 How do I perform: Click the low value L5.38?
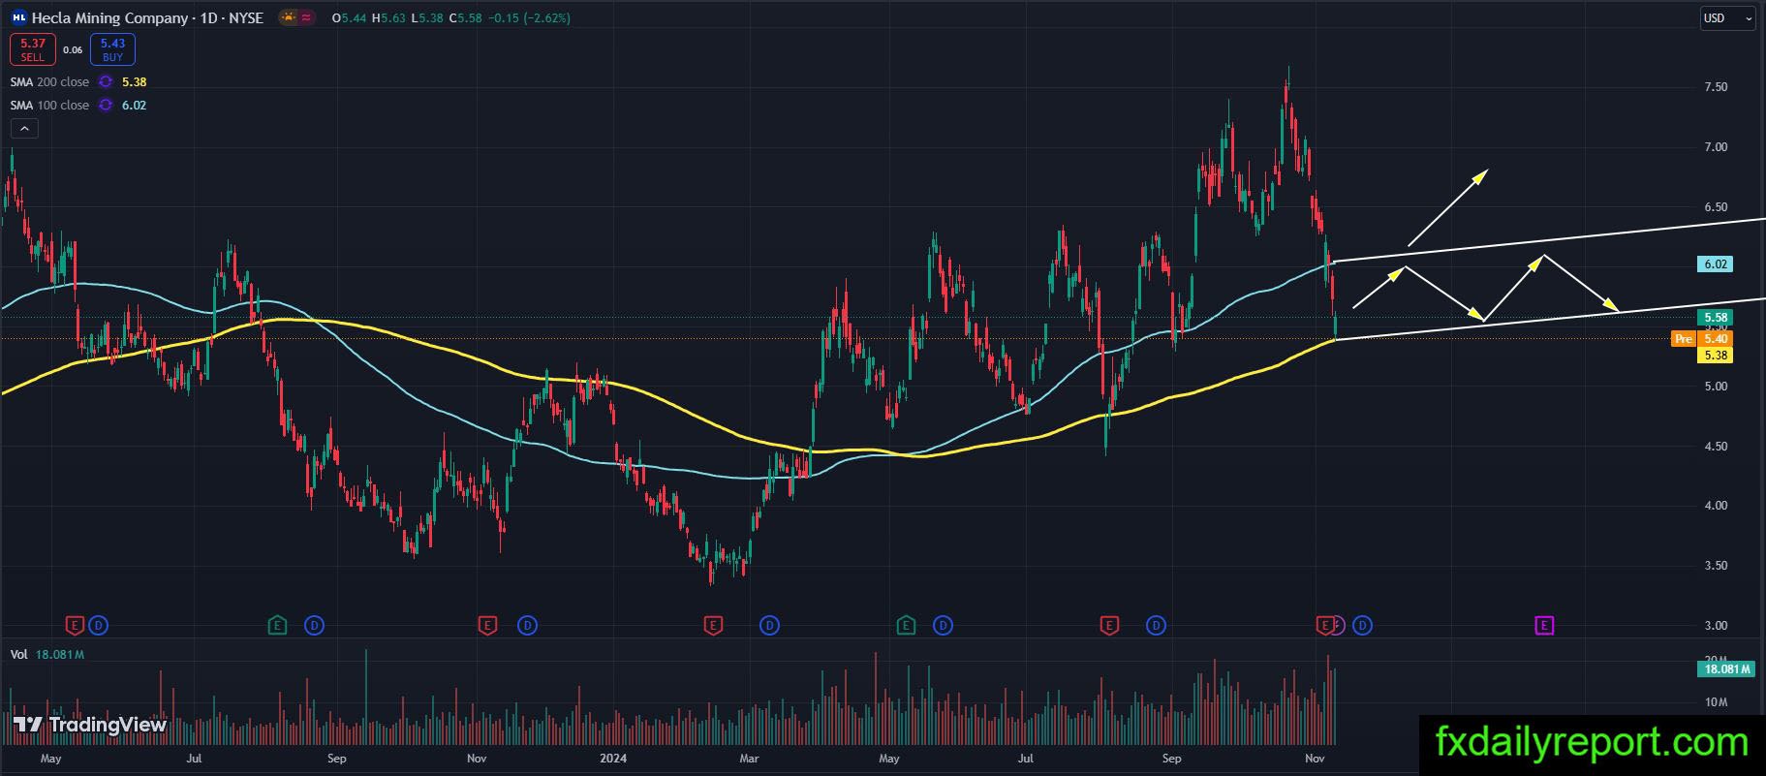(x=427, y=18)
